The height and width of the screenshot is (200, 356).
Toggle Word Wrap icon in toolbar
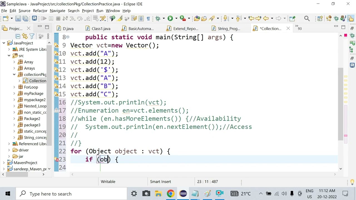(x=134, y=19)
